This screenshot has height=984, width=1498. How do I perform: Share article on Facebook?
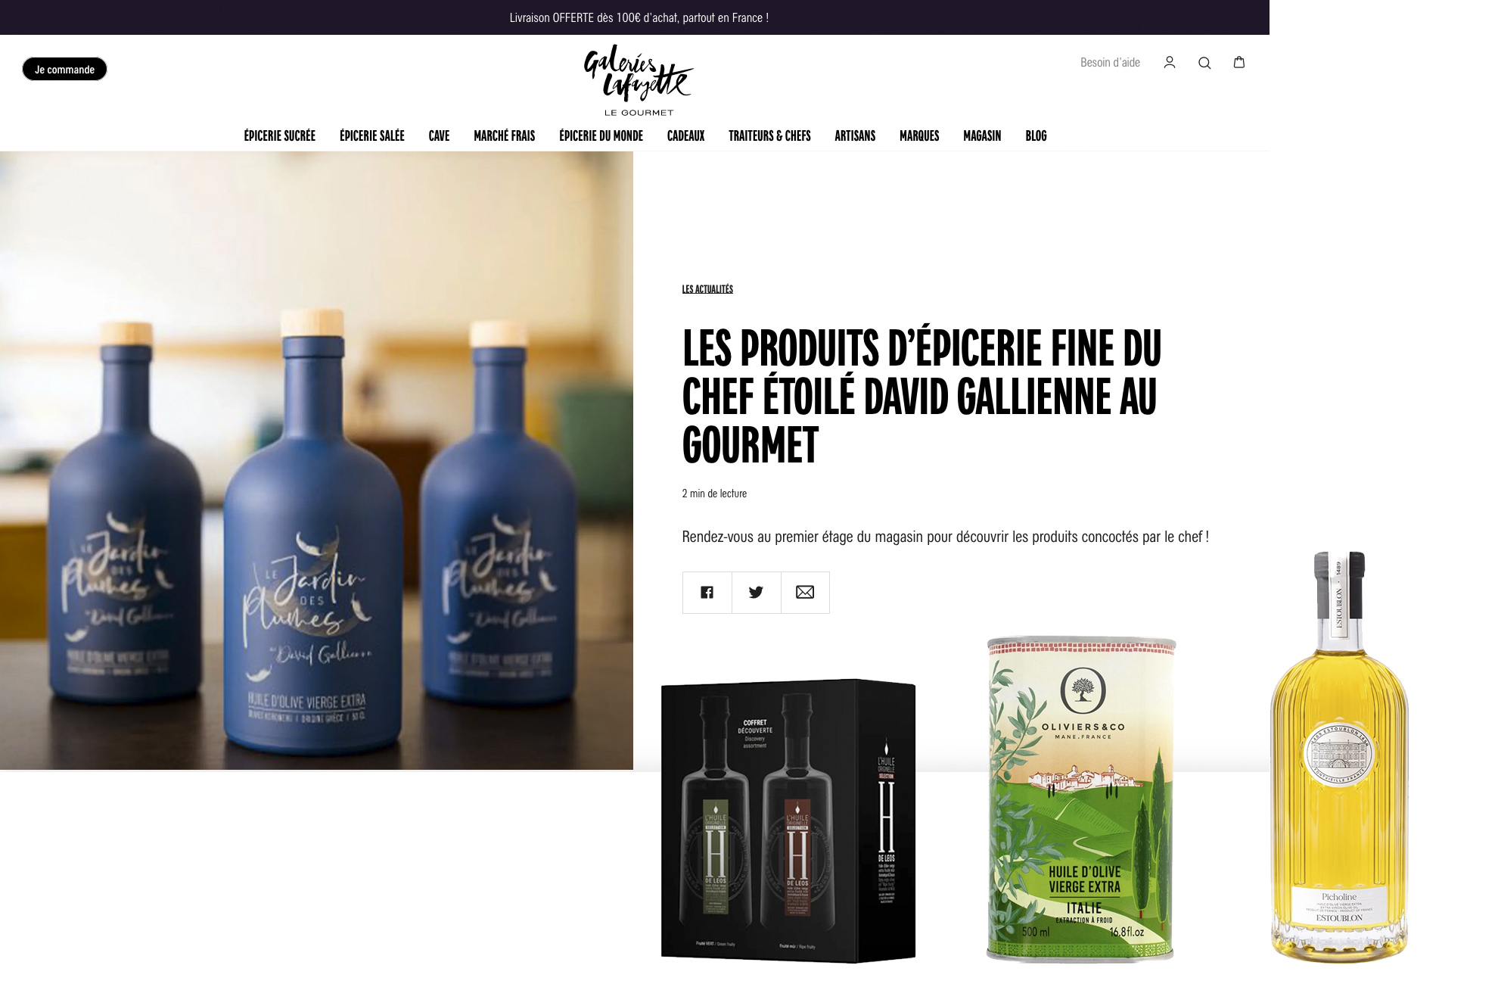707,593
